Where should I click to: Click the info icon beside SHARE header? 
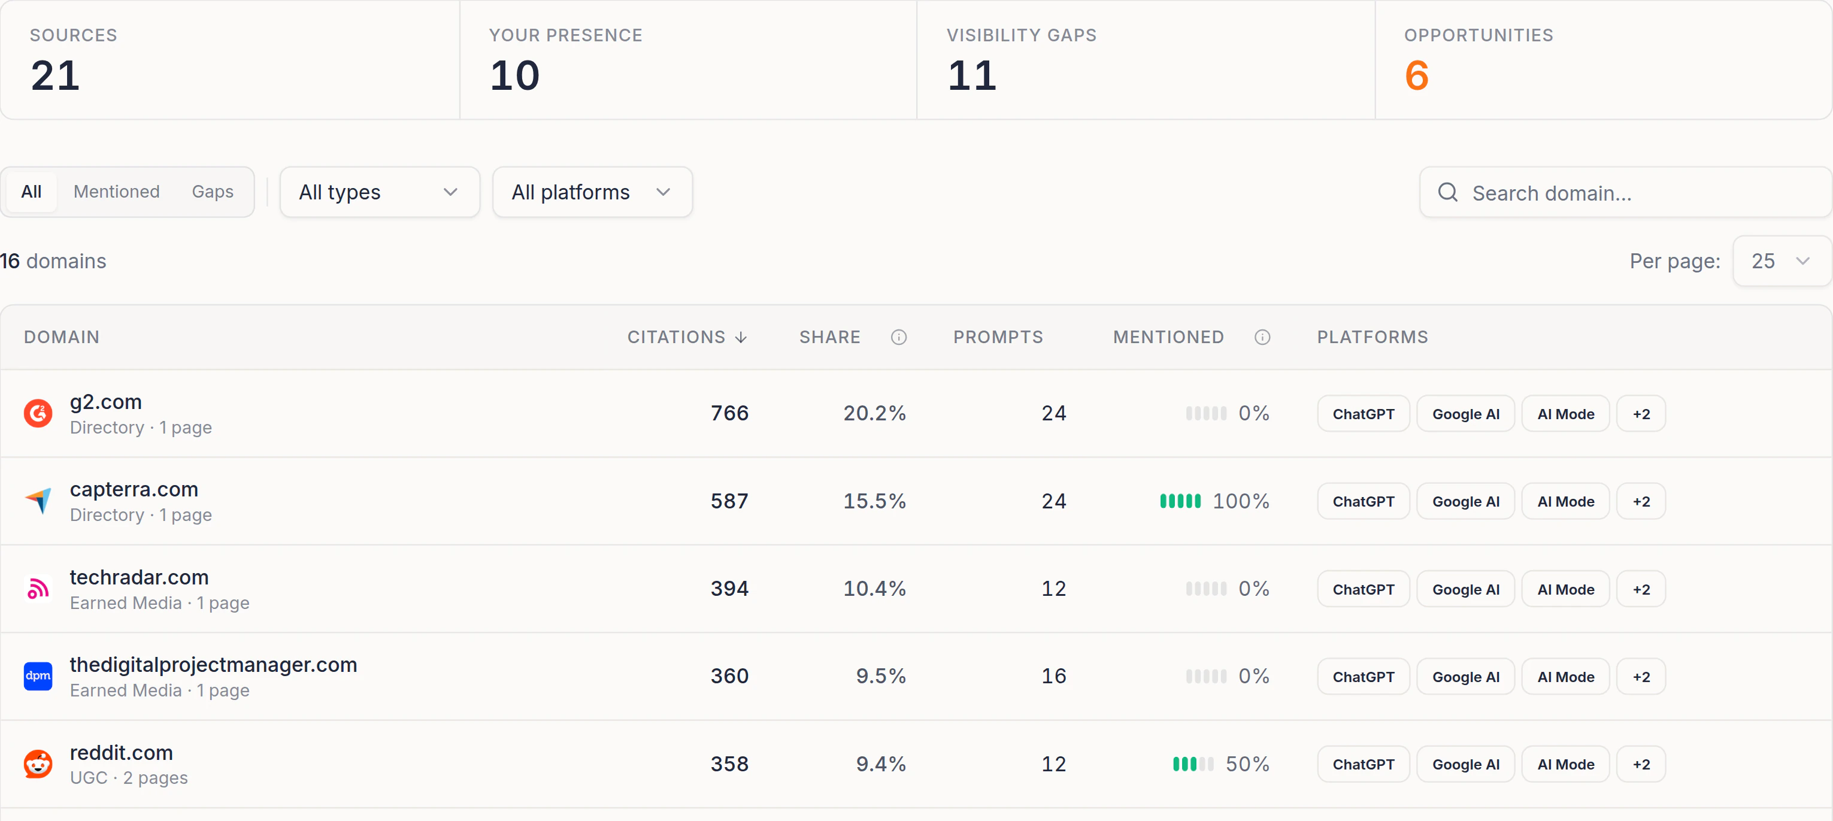click(899, 337)
